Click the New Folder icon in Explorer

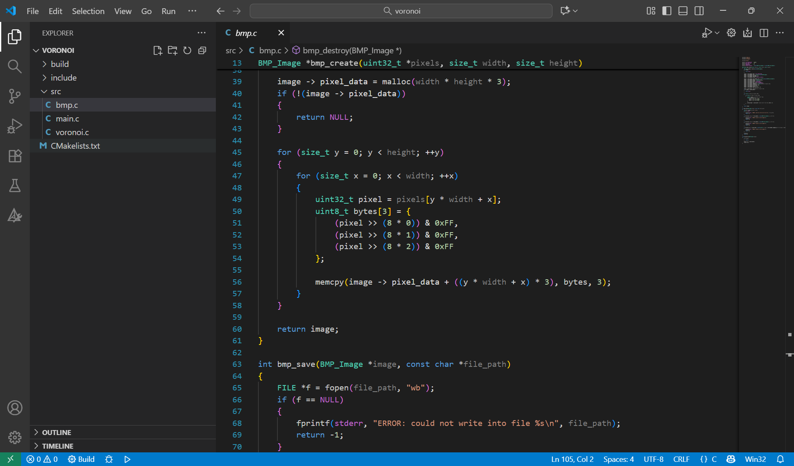point(172,50)
